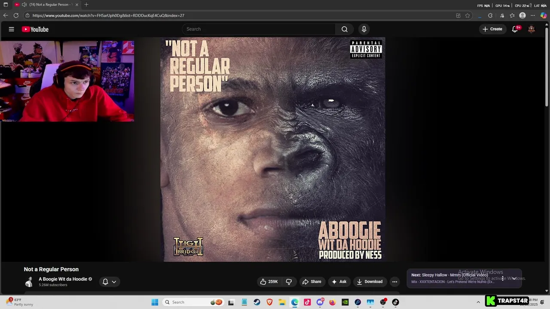This screenshot has width=550, height=309.
Task: Click A Boogie Wit da Hoodie channel avatar
Action: 29,282
